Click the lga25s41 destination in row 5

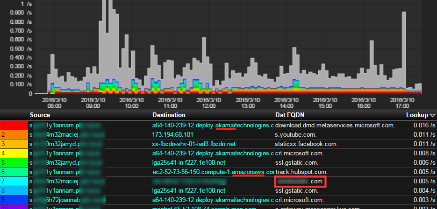188,162
